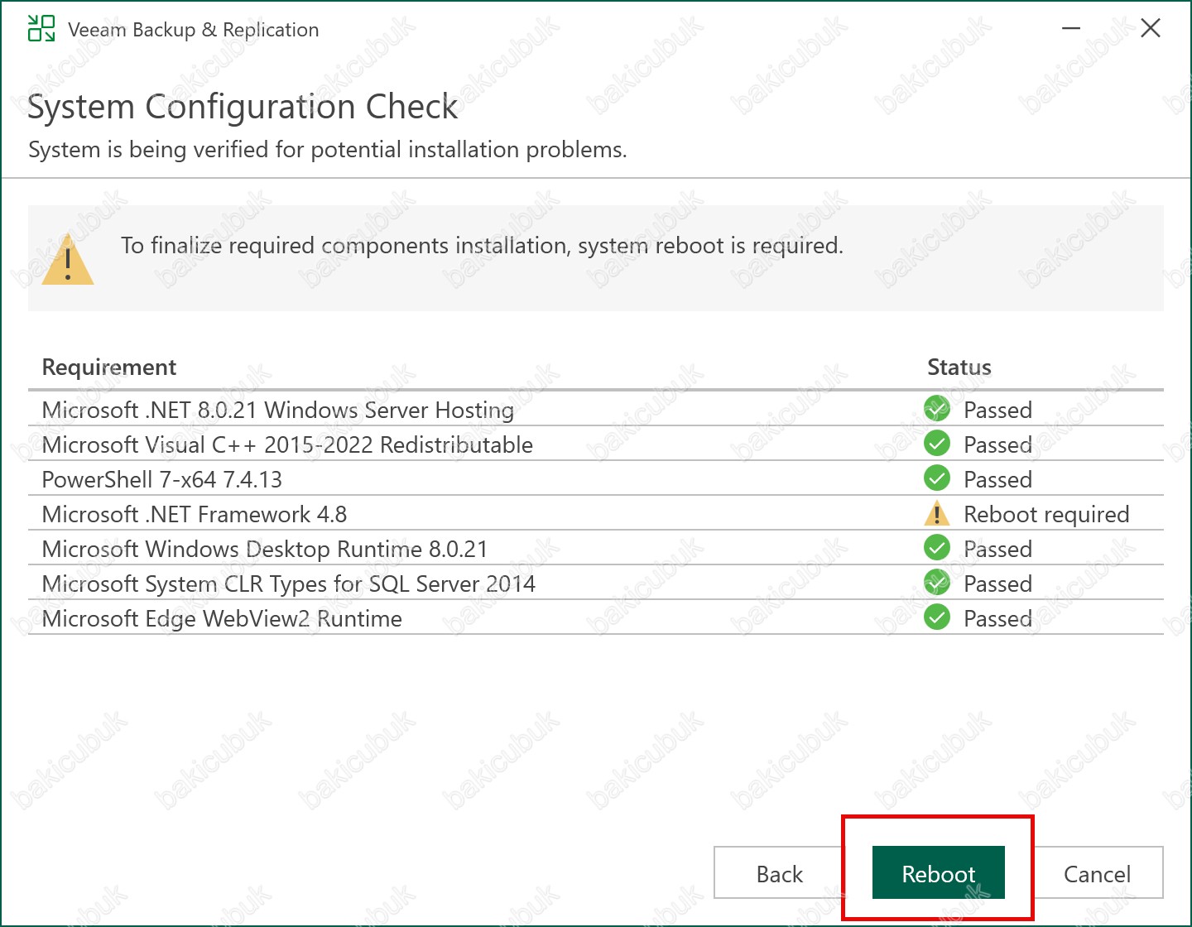Select the PowerShell 7-x64 7.4.13 requirement name

[162, 480]
